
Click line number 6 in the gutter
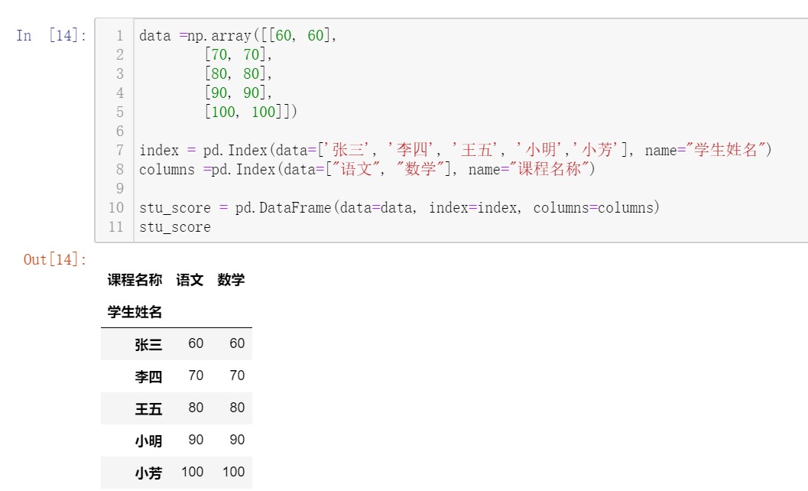[x=119, y=132]
